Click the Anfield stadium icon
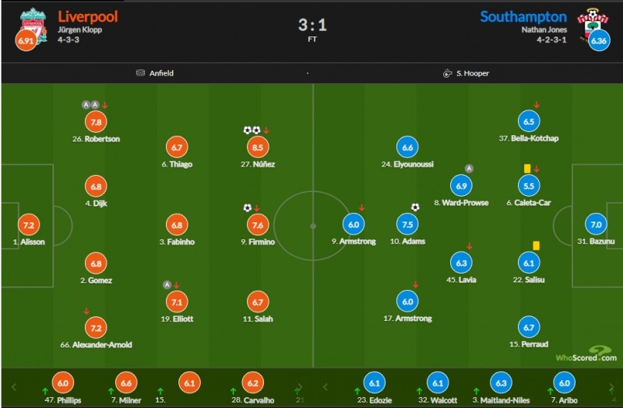 [140, 74]
